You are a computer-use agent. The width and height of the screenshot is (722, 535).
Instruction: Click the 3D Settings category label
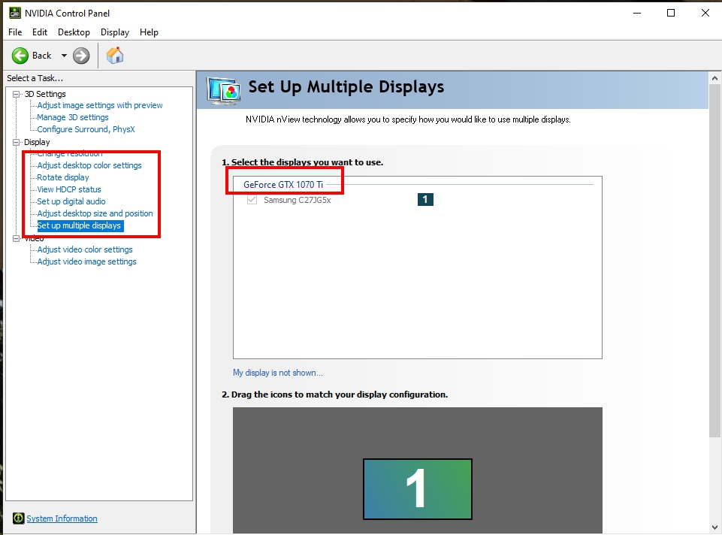pos(45,94)
